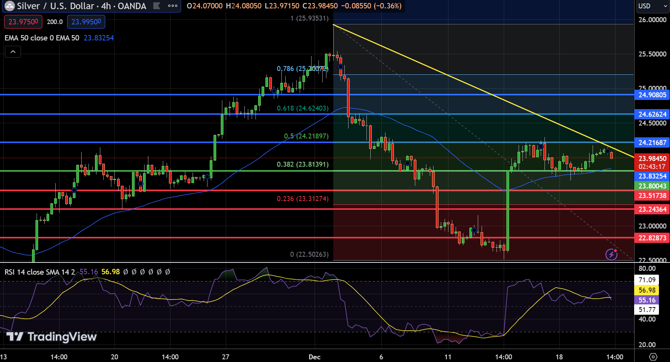670x362 pixels.
Task: Click the 200.0 spread value
Action: coord(55,22)
